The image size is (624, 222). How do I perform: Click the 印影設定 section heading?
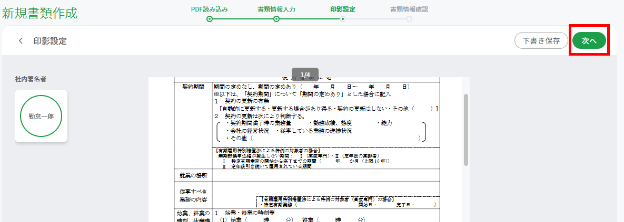click(49, 41)
